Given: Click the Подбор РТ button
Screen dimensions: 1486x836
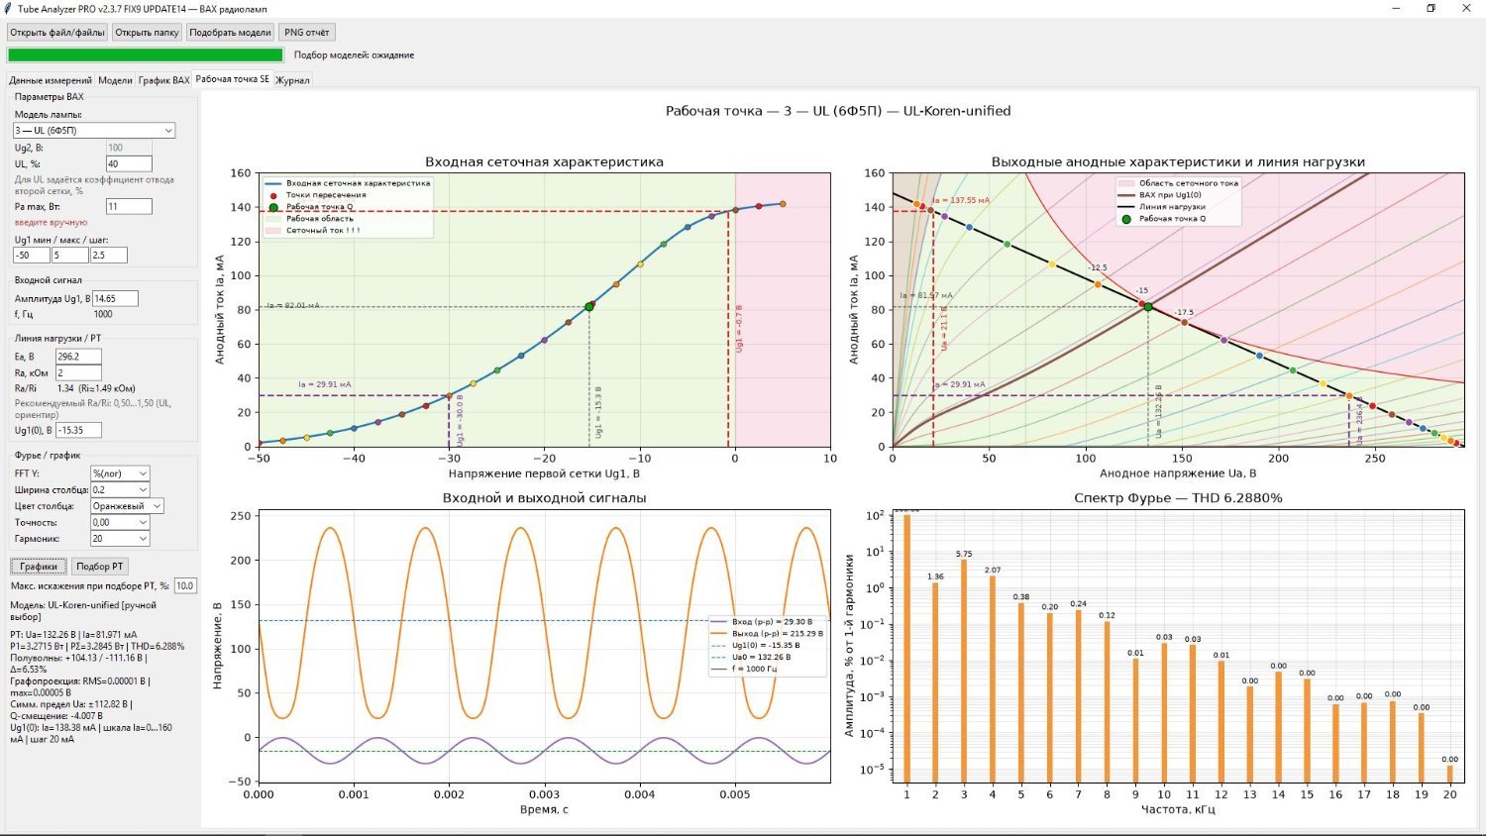Looking at the screenshot, I should pyautogui.click(x=100, y=567).
